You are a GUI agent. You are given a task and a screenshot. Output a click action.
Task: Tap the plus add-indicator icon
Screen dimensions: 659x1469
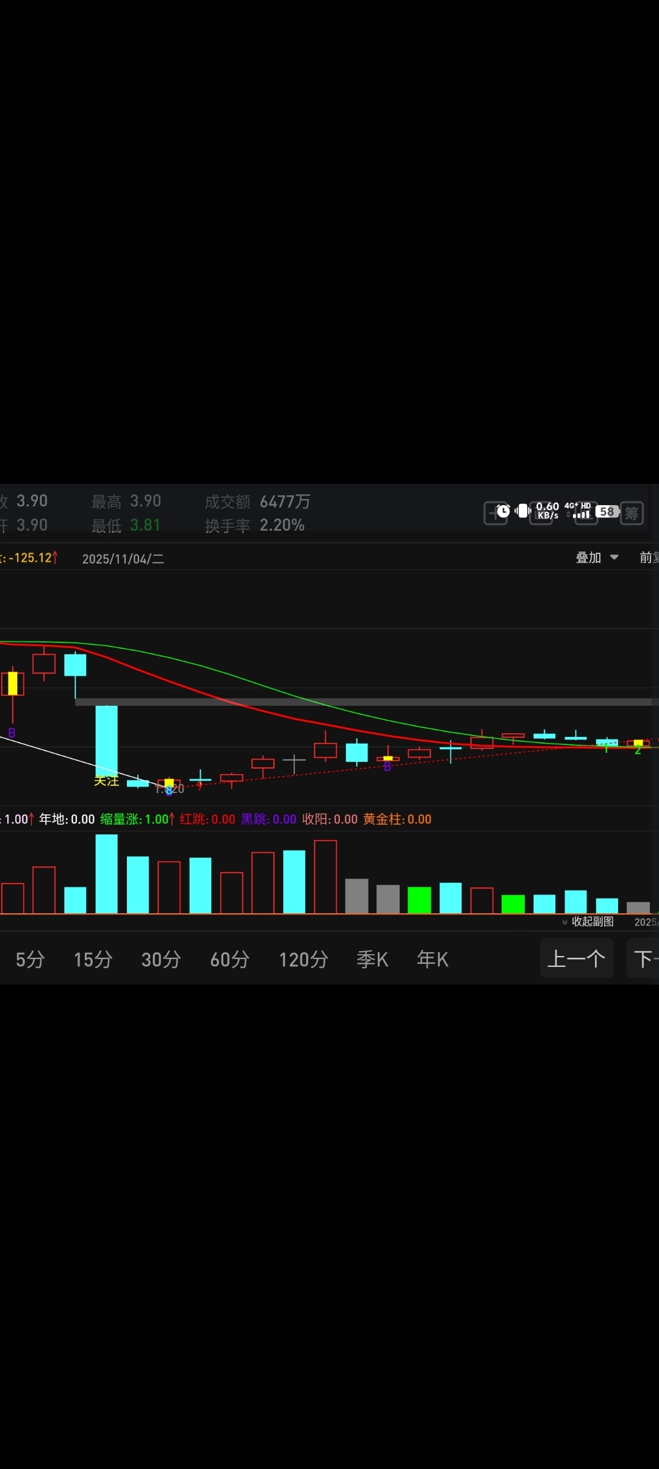point(495,513)
